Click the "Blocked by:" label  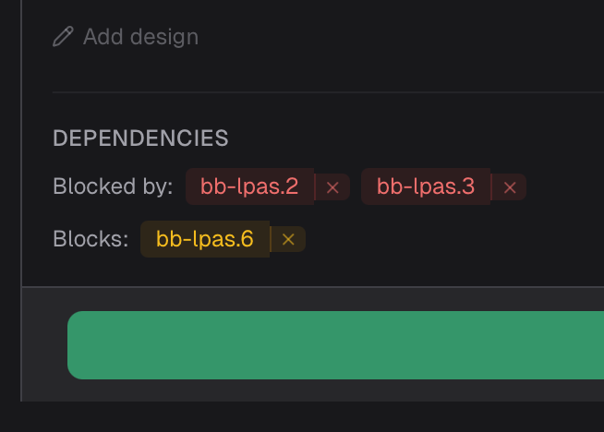pyautogui.click(x=113, y=186)
